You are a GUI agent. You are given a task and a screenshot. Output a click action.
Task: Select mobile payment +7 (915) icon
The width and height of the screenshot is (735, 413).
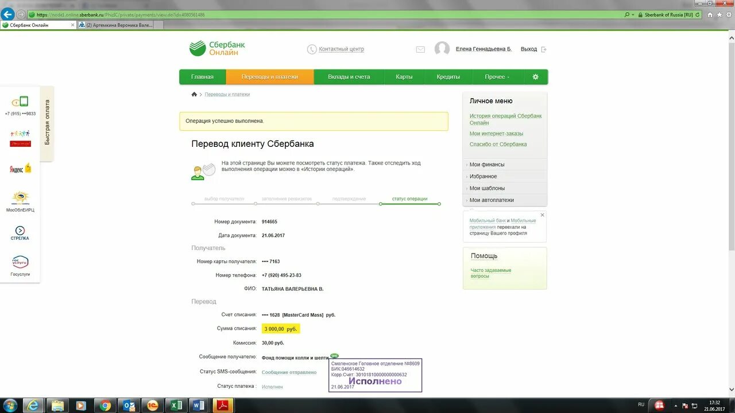[20, 106]
